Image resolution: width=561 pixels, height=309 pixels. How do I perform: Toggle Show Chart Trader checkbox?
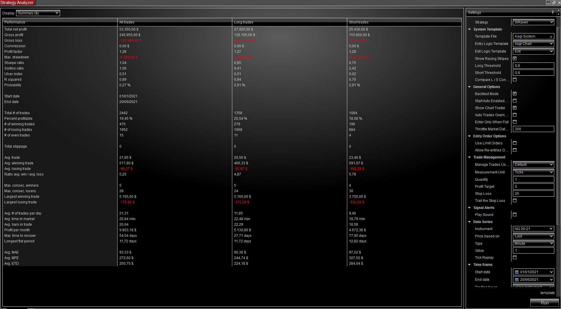coord(515,108)
